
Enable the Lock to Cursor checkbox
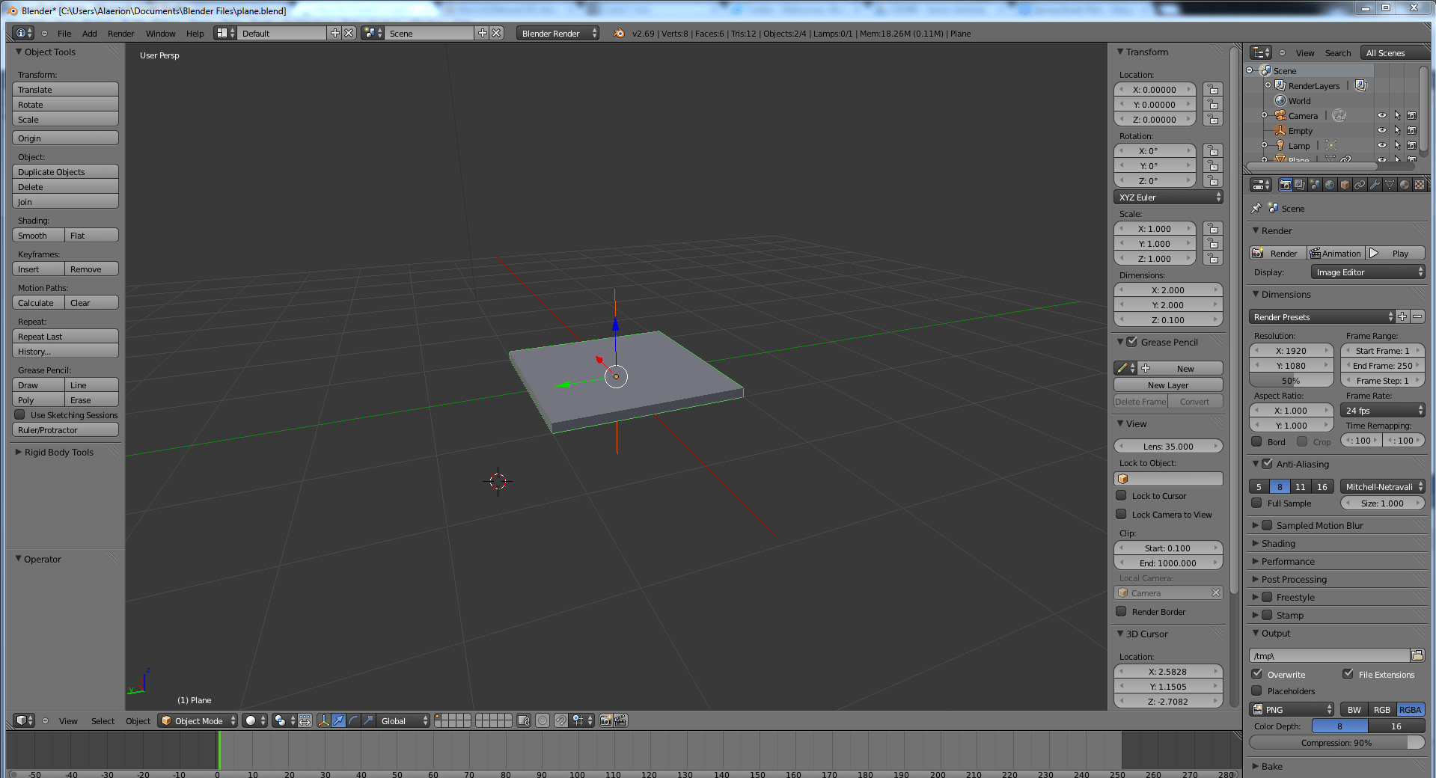pos(1121,495)
